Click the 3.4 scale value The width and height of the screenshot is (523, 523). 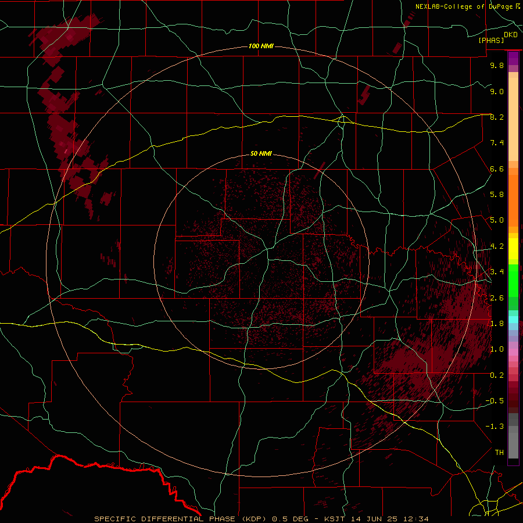(497, 272)
